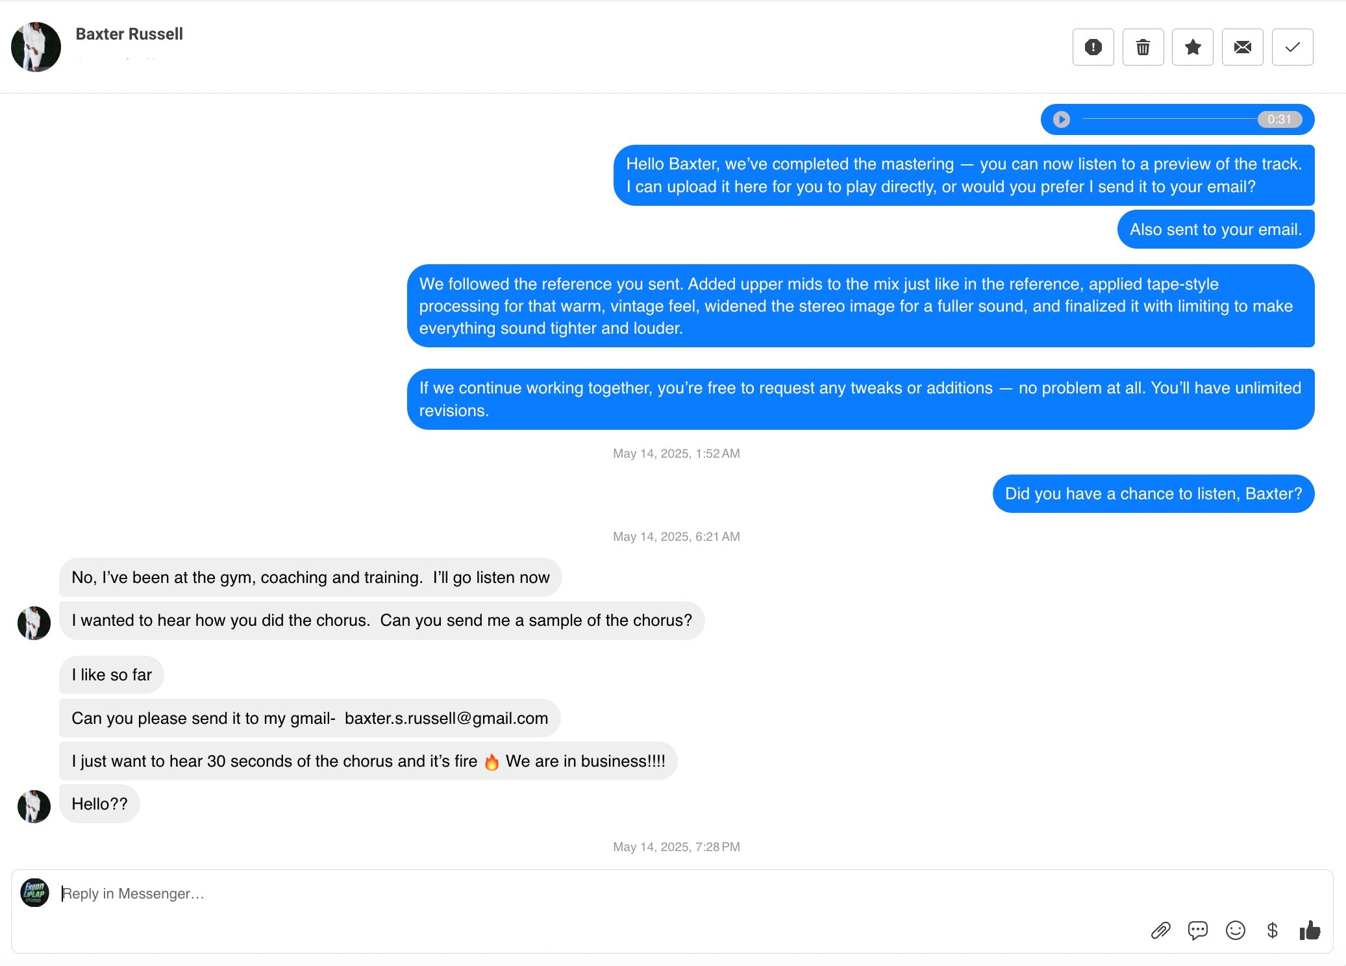Open the emoji picker smiley icon
Viewport: 1346px width, 966px height.
pyautogui.click(x=1235, y=930)
